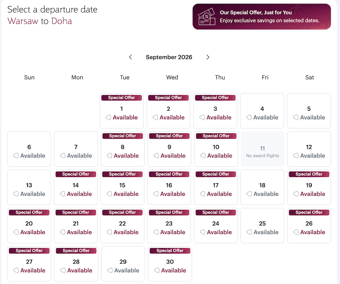The image size is (340, 284).
Task: Select unavailable September 11 cell
Action: [x=262, y=149]
